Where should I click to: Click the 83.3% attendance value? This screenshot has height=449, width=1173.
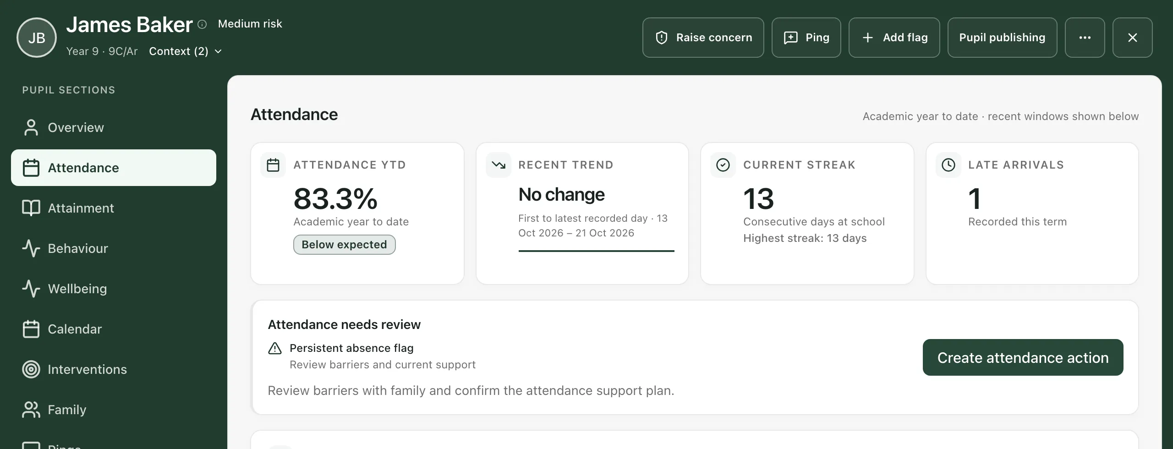pos(335,199)
